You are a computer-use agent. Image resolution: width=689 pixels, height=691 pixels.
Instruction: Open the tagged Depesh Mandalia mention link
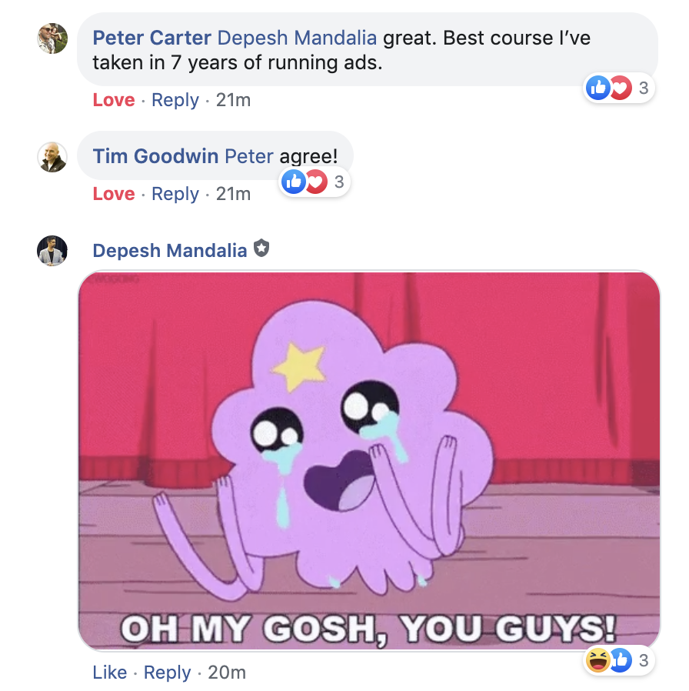297,38
